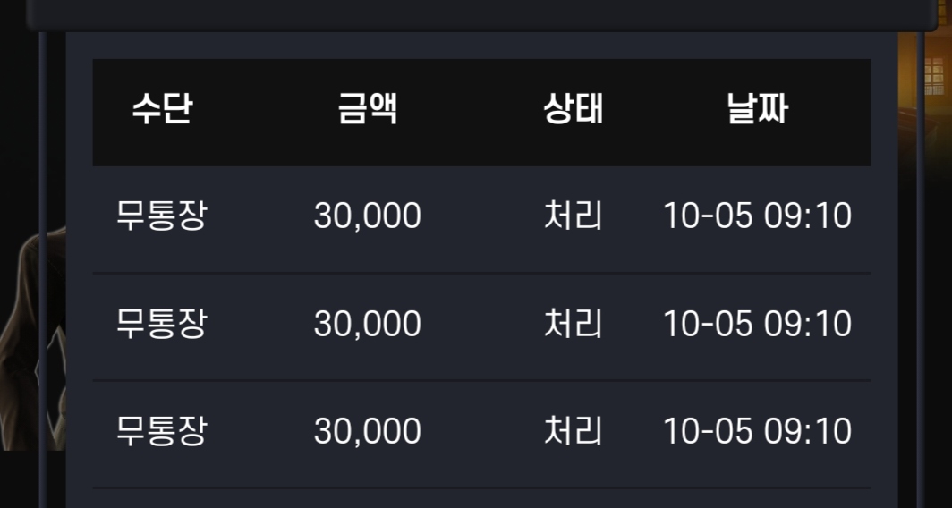
Task: Open the 처리 status of first row
Action: [x=574, y=216]
